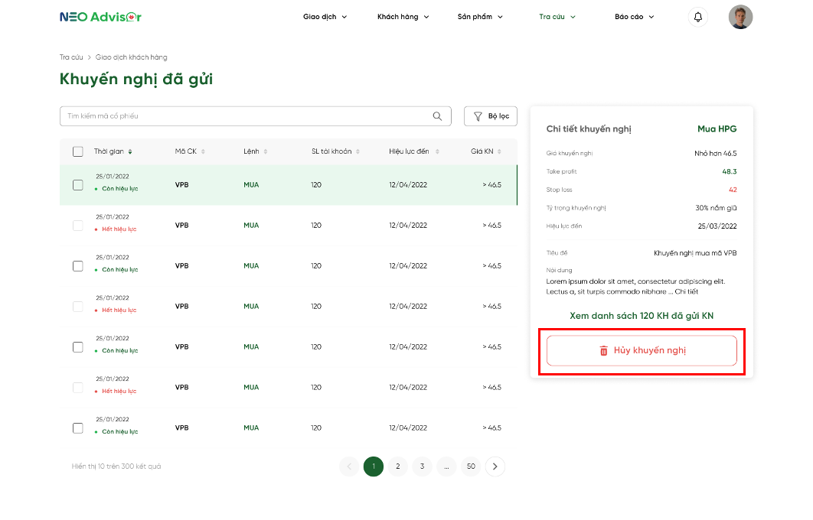Screen dimensions: 813x520
Task: Click the notification bell icon
Action: 697,17
